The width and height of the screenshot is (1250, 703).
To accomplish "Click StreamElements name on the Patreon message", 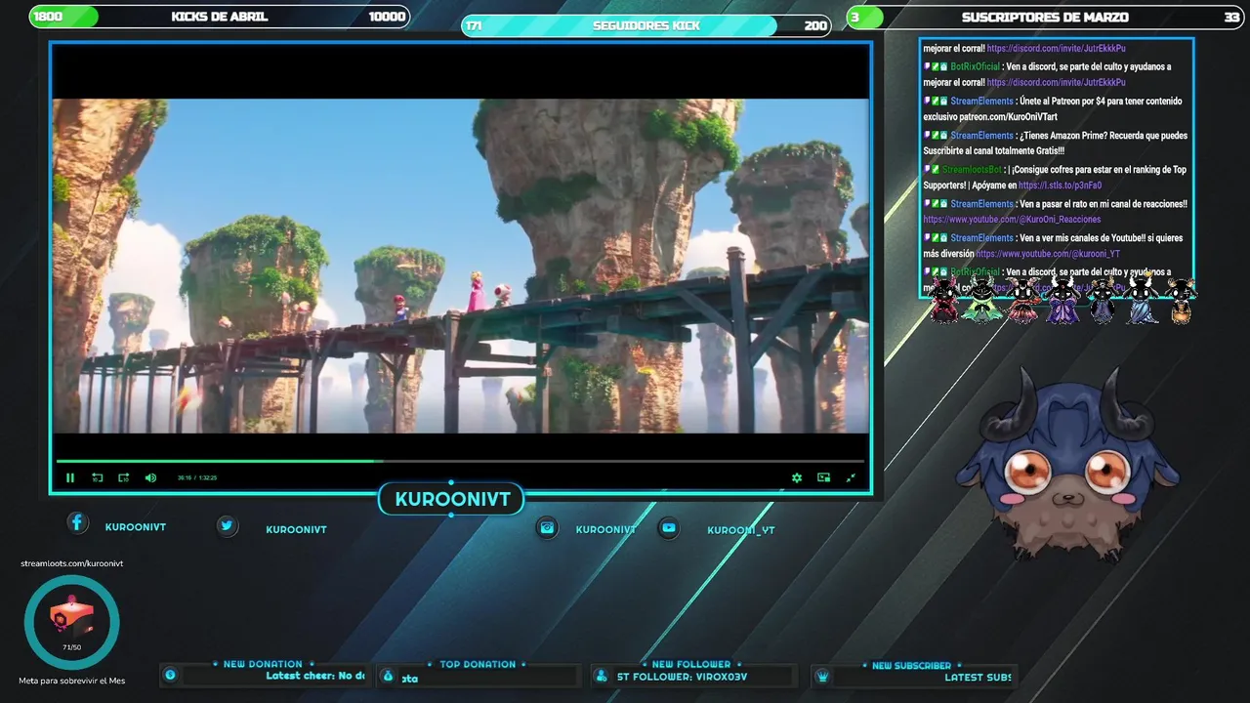I will pyautogui.click(x=981, y=102).
